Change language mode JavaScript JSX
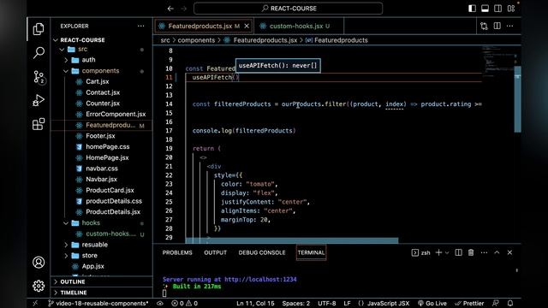 tap(388, 303)
